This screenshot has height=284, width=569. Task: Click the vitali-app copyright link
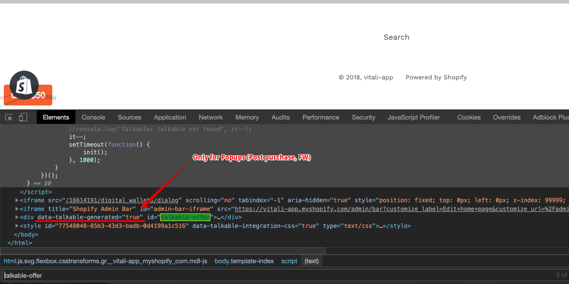pyautogui.click(x=377, y=77)
